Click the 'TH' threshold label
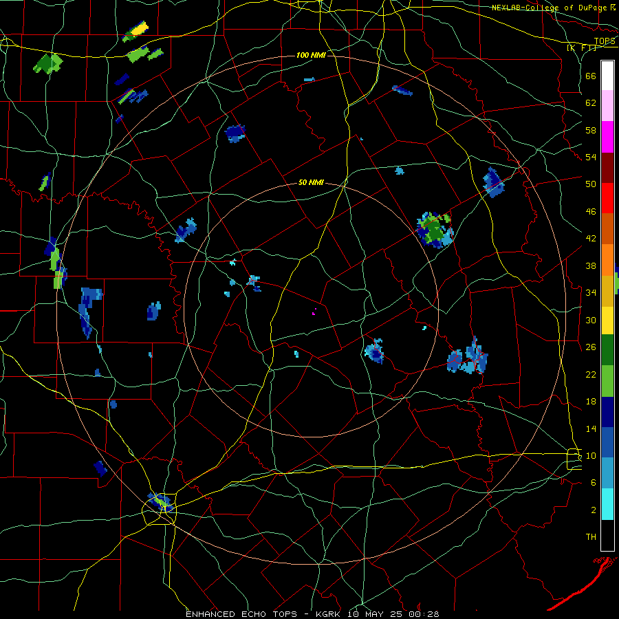This screenshot has width=619, height=619. 591,537
